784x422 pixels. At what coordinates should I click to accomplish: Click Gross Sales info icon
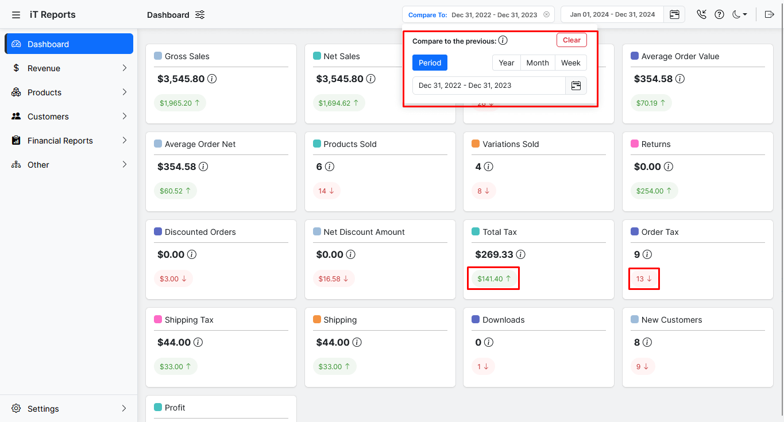tap(212, 79)
